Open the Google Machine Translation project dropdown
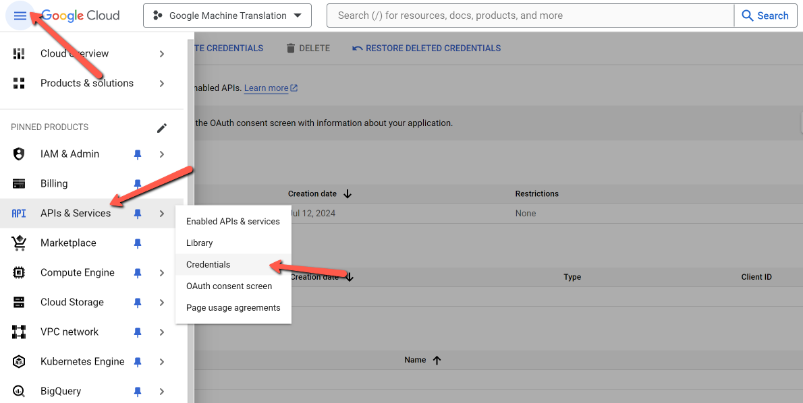Screen dimensions: 803x403 pos(227,16)
